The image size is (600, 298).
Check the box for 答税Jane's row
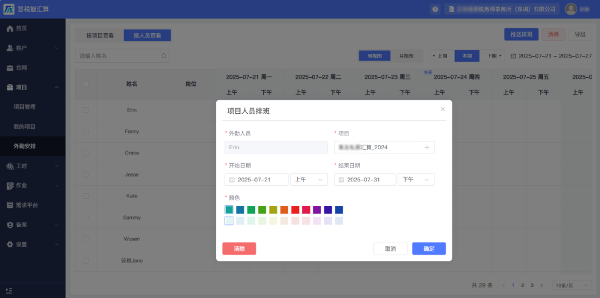click(x=86, y=261)
